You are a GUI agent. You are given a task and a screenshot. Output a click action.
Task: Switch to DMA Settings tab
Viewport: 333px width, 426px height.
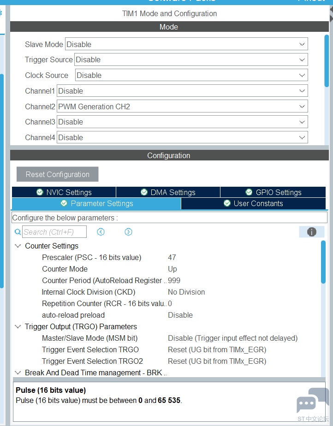pos(168,192)
